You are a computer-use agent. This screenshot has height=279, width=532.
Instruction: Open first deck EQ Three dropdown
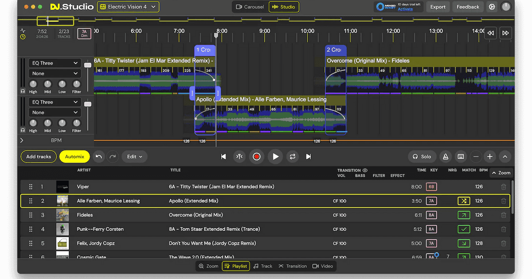point(55,63)
